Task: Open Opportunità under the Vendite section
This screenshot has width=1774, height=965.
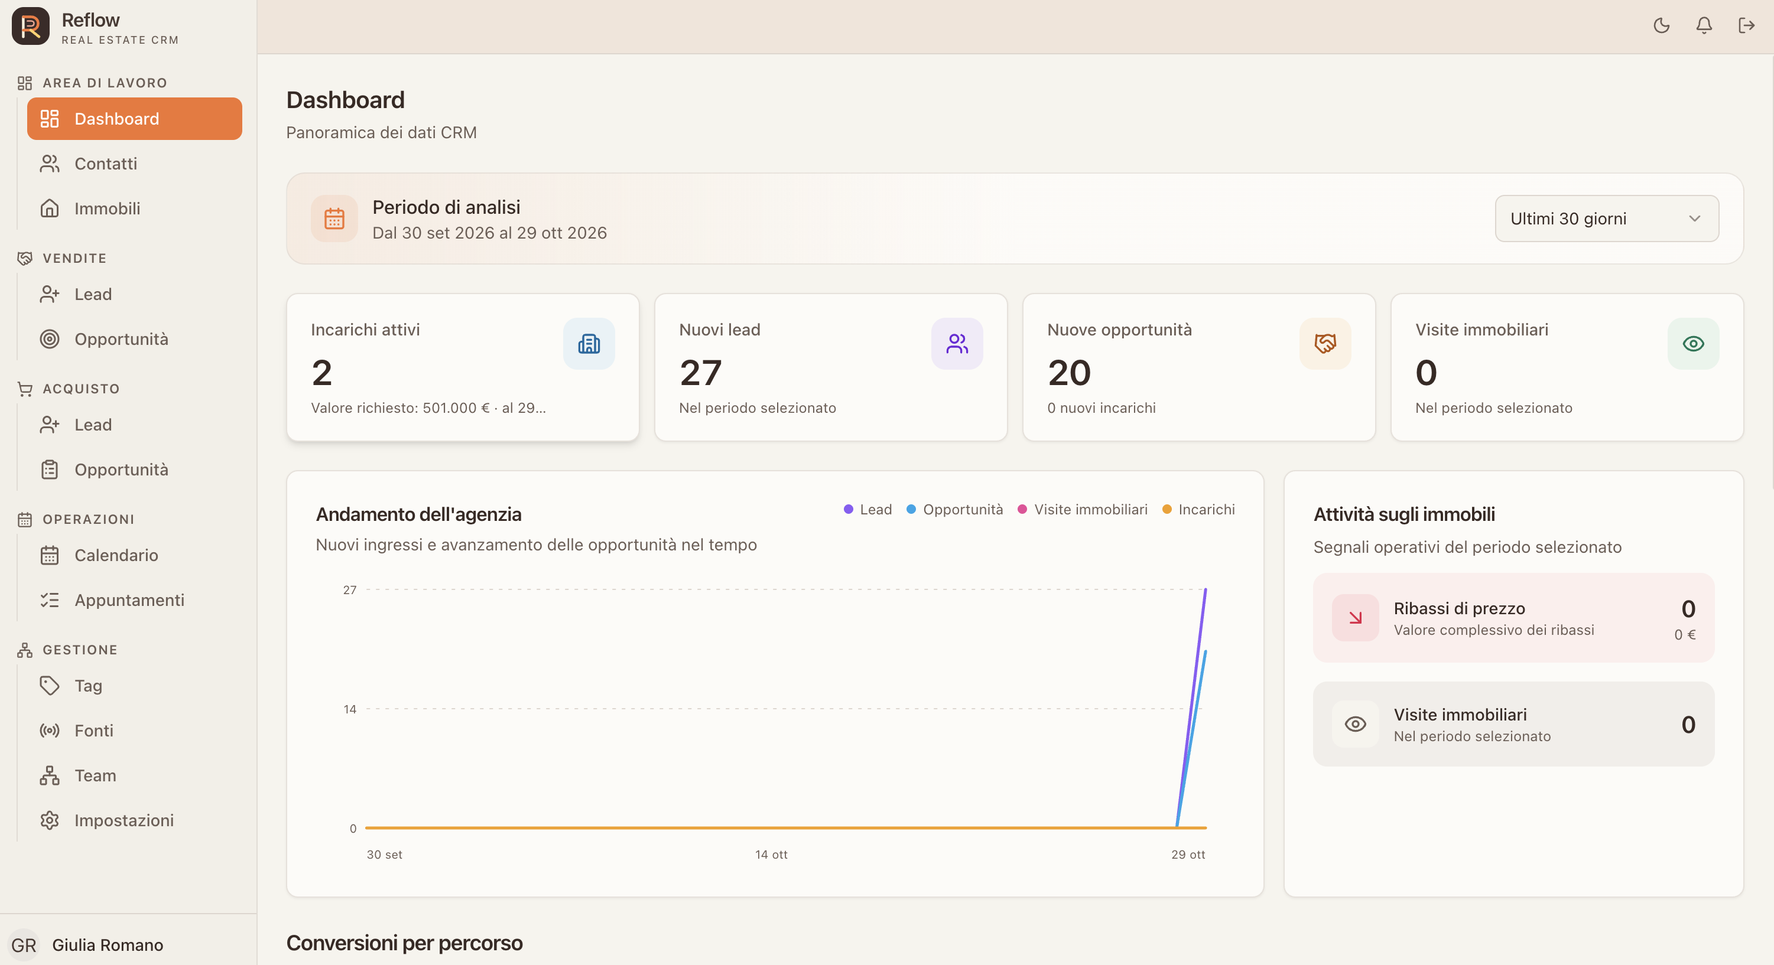Action: pos(134,338)
